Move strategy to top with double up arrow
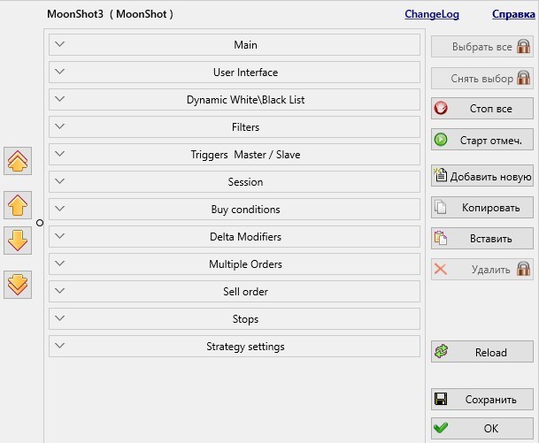Screen dimensions: 539x443 click(18, 161)
